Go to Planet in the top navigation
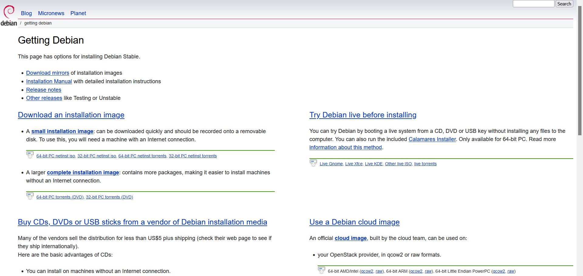 click(x=78, y=13)
